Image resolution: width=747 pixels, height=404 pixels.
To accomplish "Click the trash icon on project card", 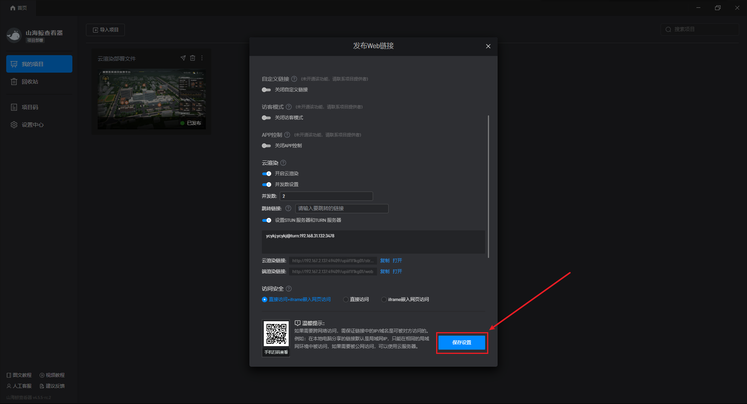I will 193,58.
